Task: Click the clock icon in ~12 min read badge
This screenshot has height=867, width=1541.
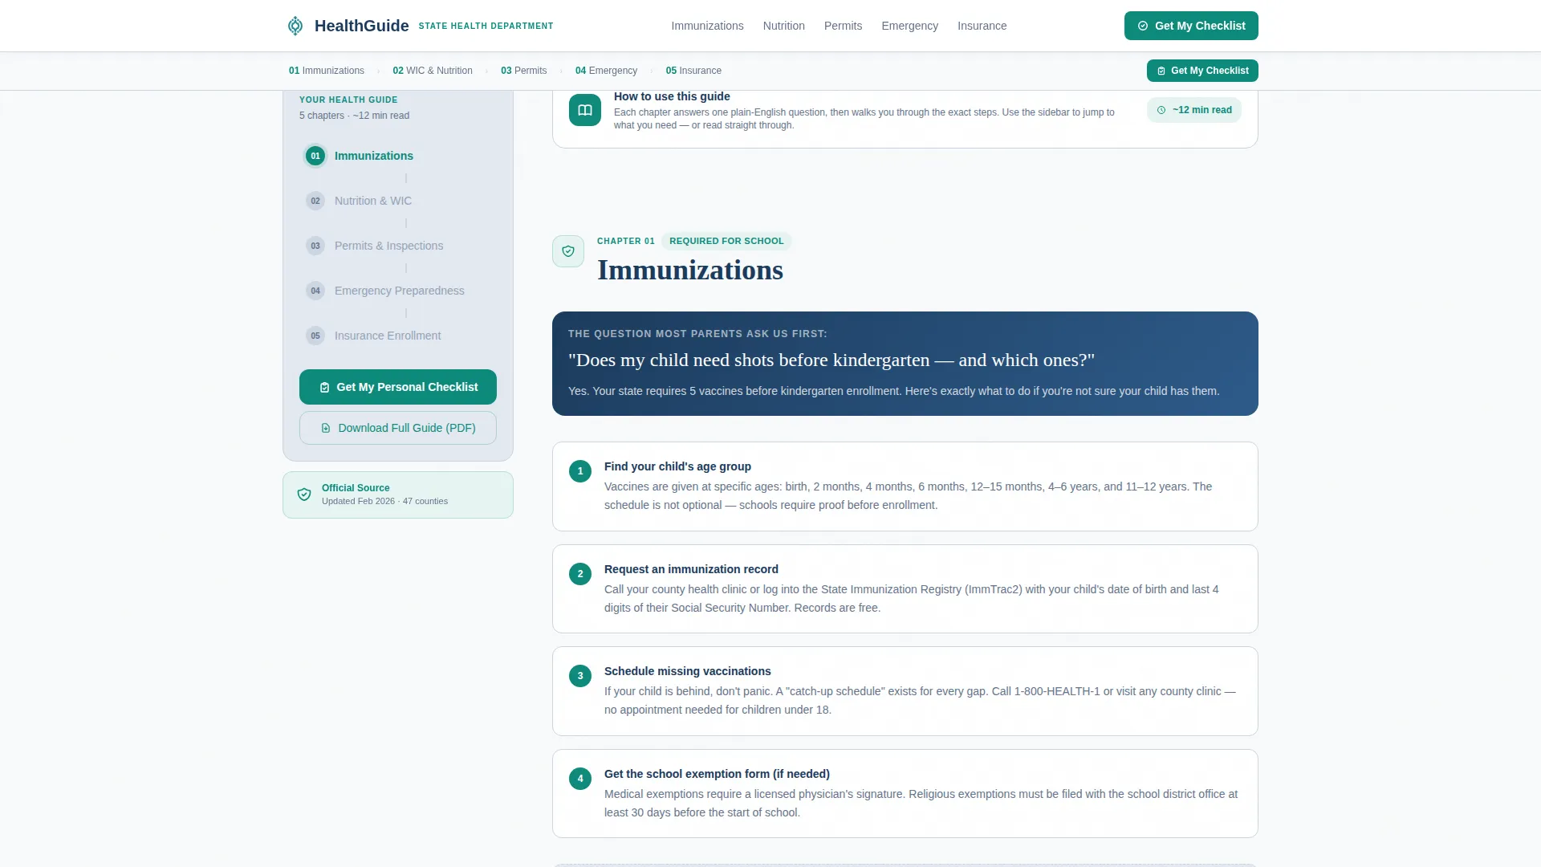Action: pos(1161,110)
